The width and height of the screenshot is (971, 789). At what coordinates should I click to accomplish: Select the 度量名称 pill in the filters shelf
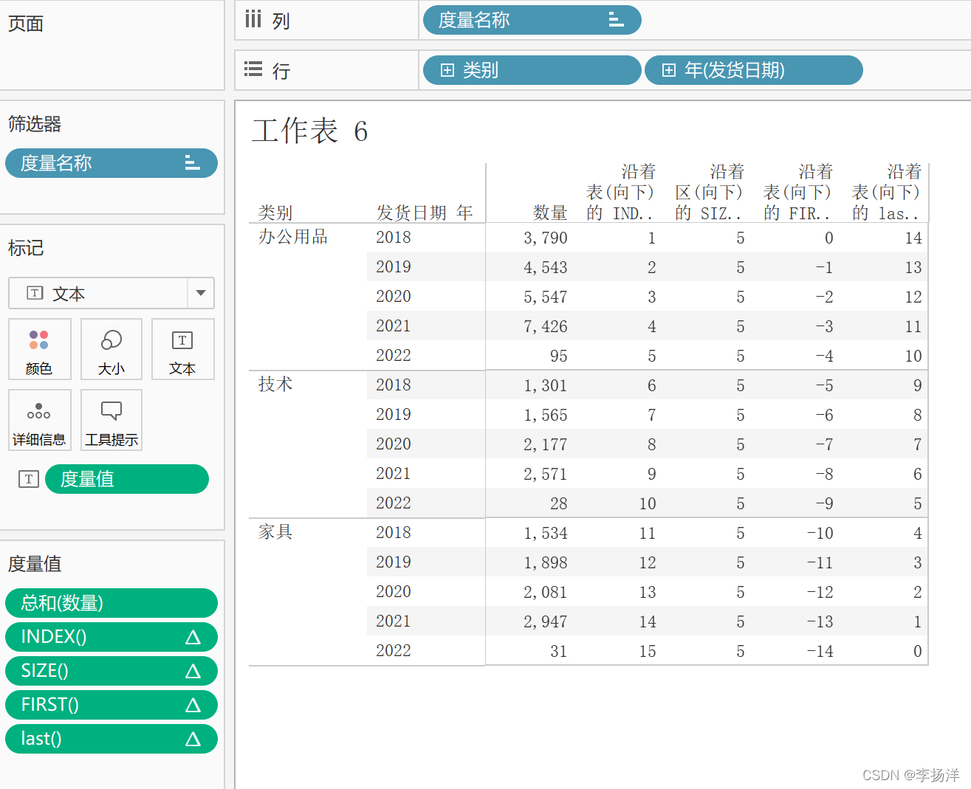pos(111,163)
